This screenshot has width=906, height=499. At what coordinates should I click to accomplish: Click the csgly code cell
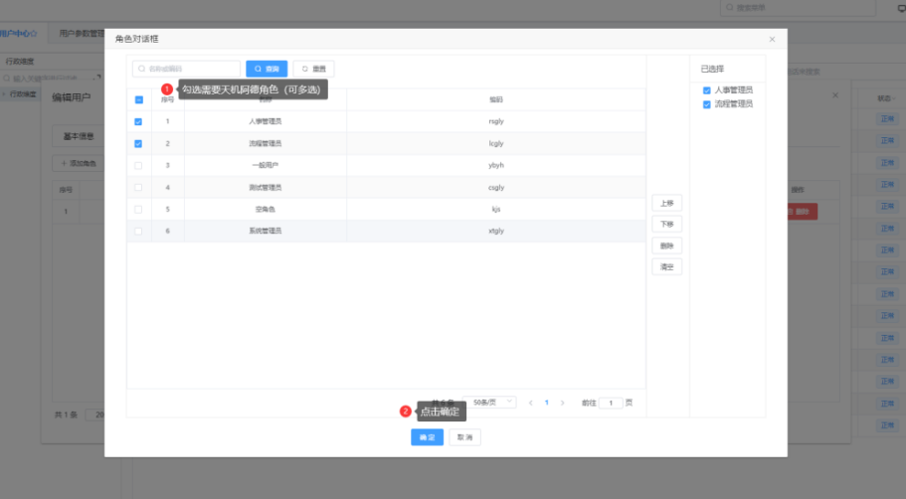pyautogui.click(x=495, y=187)
